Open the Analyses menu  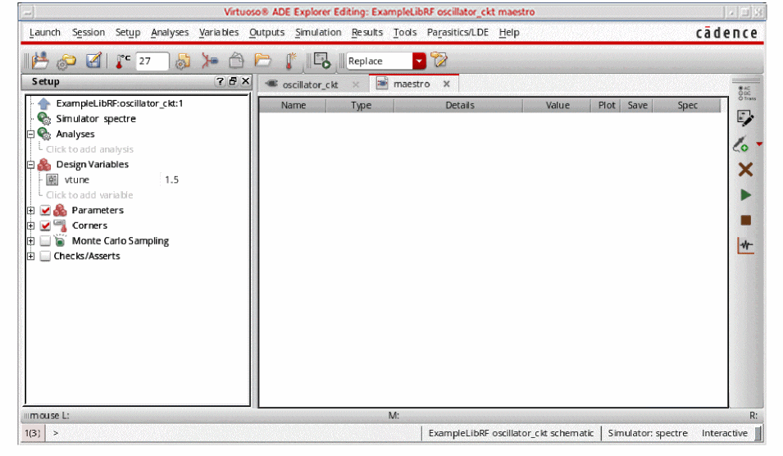tap(170, 33)
